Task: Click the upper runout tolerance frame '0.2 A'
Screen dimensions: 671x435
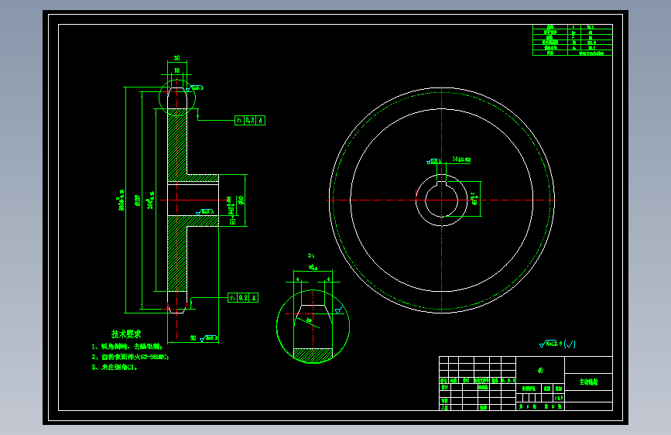Action: (250, 120)
